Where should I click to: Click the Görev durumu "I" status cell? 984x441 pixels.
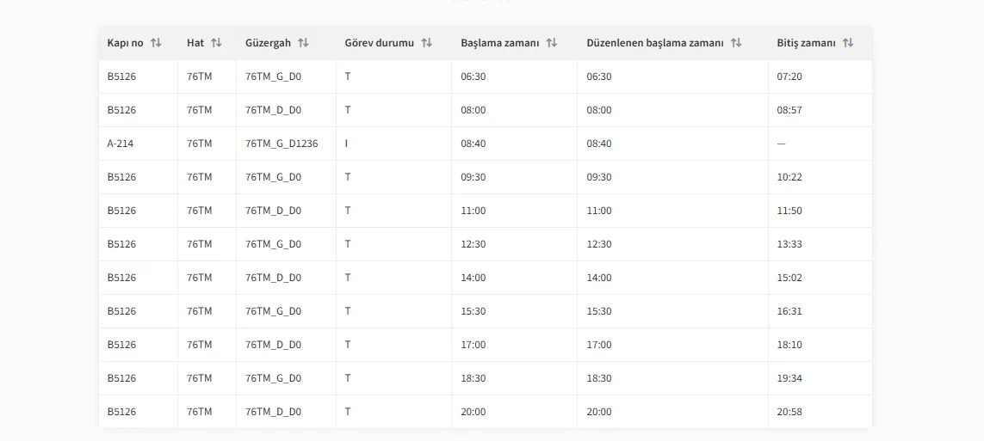[x=347, y=144]
